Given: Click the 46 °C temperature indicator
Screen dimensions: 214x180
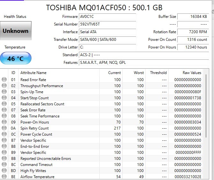Looking at the screenshot, I should (x=16, y=58).
